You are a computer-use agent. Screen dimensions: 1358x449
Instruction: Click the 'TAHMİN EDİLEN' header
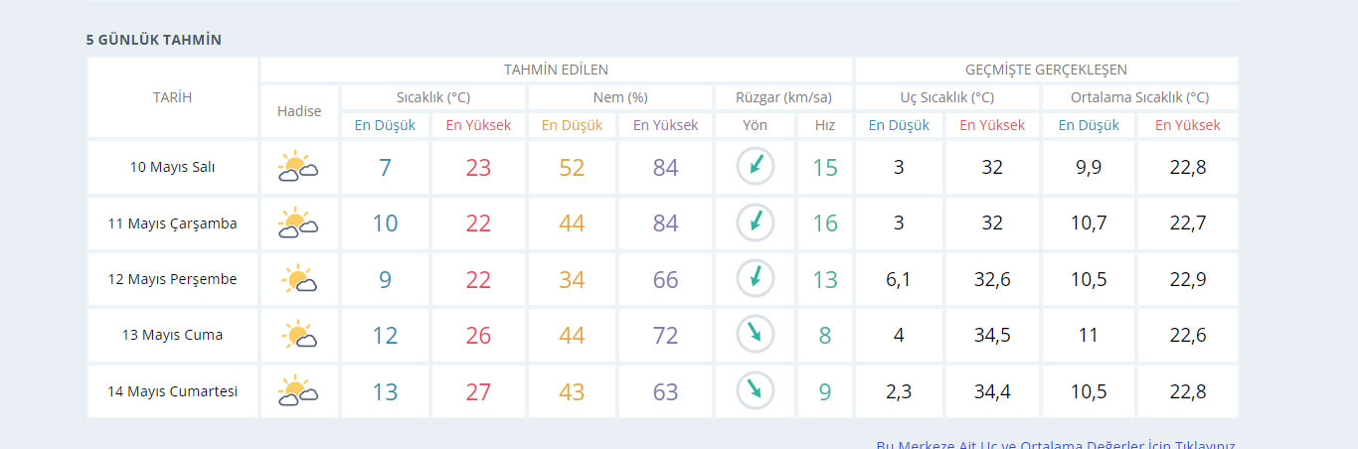(556, 70)
